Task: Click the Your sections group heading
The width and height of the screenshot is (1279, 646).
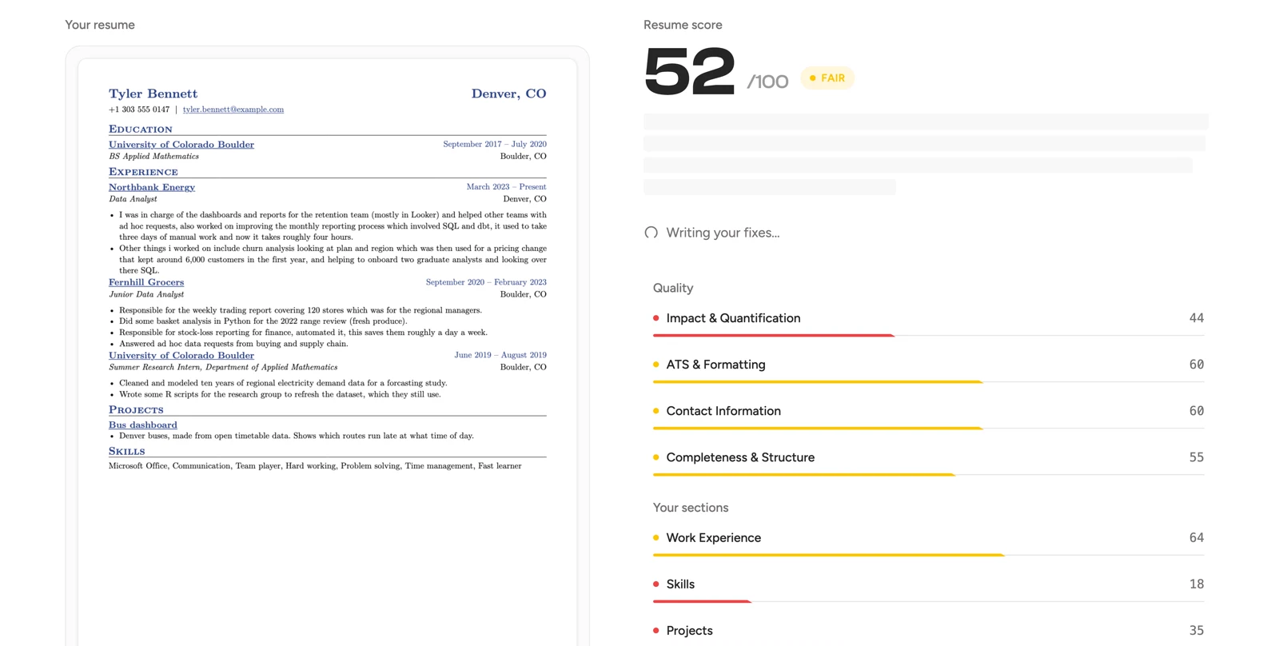Action: coord(691,508)
